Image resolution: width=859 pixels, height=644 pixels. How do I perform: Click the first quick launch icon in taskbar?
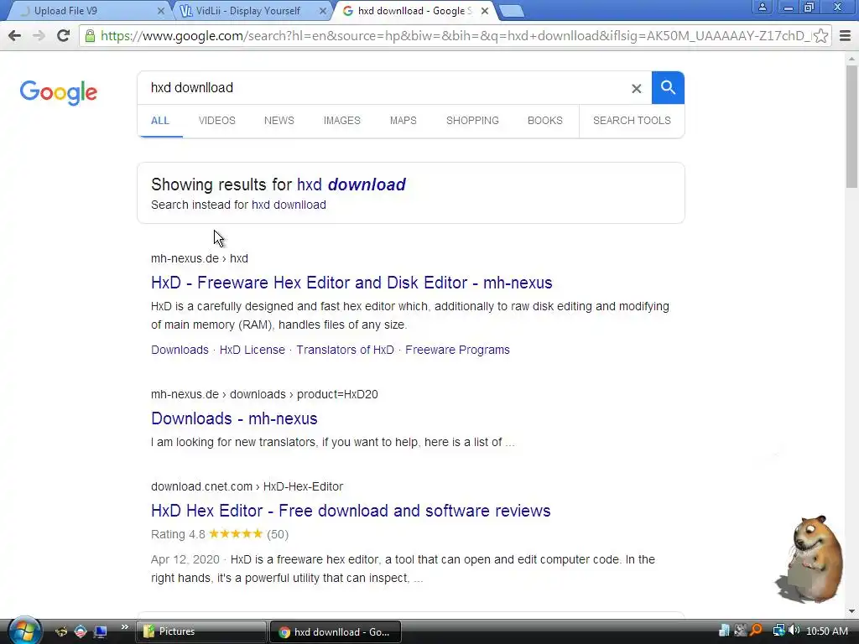pyautogui.click(x=60, y=631)
